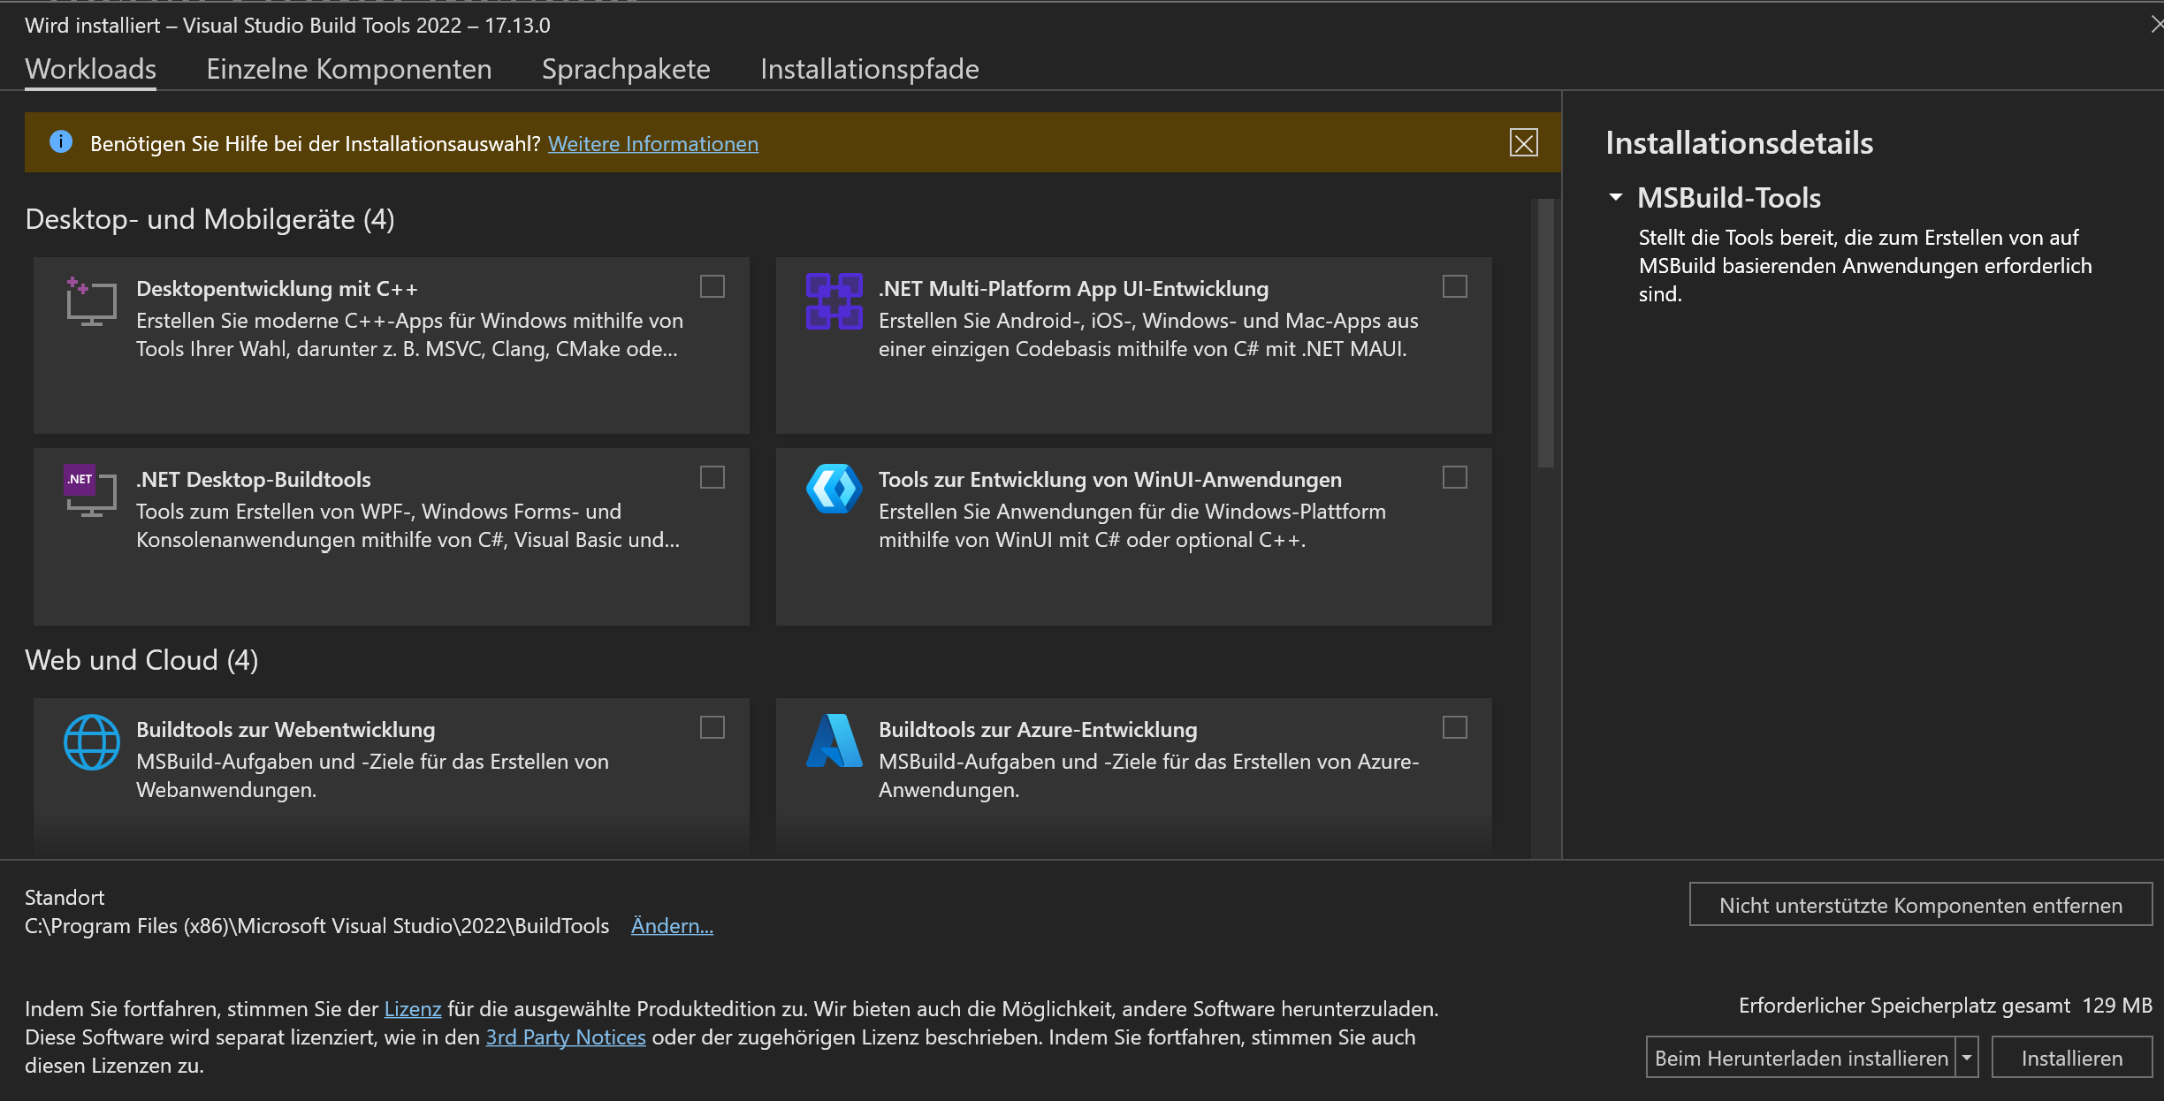The width and height of the screenshot is (2164, 1101).
Task: Click the .NET Desktop-Buildtools icon
Action: tap(90, 491)
